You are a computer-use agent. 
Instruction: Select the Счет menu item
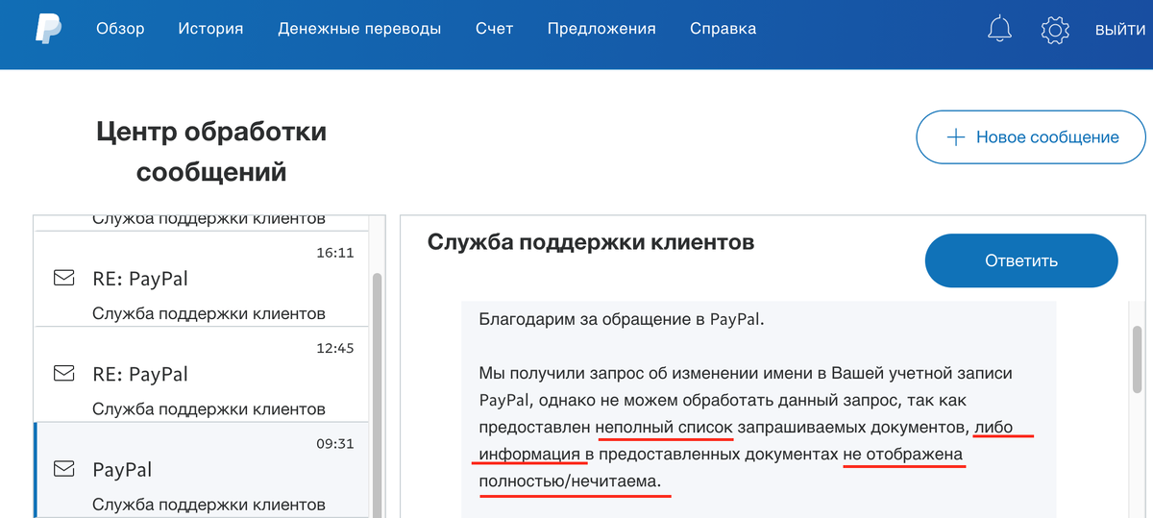pos(494,29)
